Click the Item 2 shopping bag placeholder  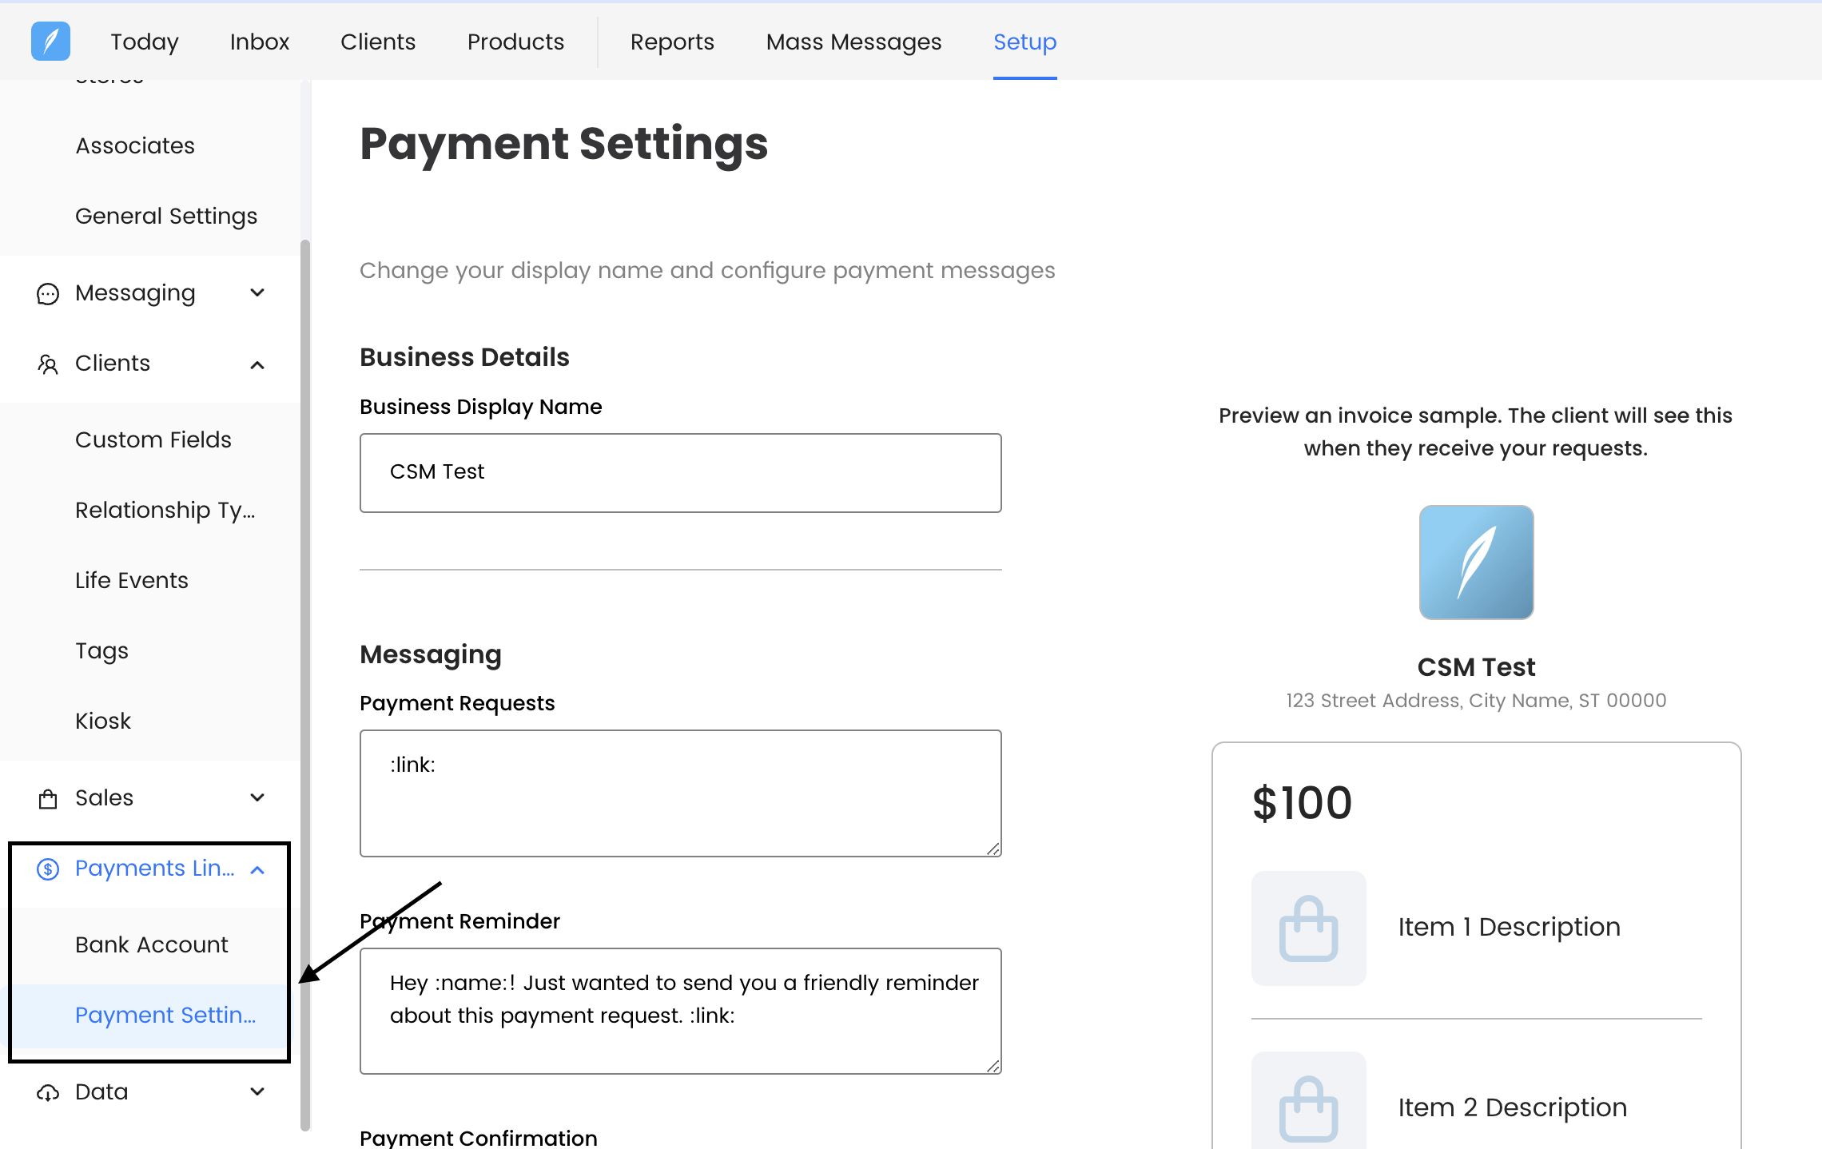(x=1308, y=1107)
